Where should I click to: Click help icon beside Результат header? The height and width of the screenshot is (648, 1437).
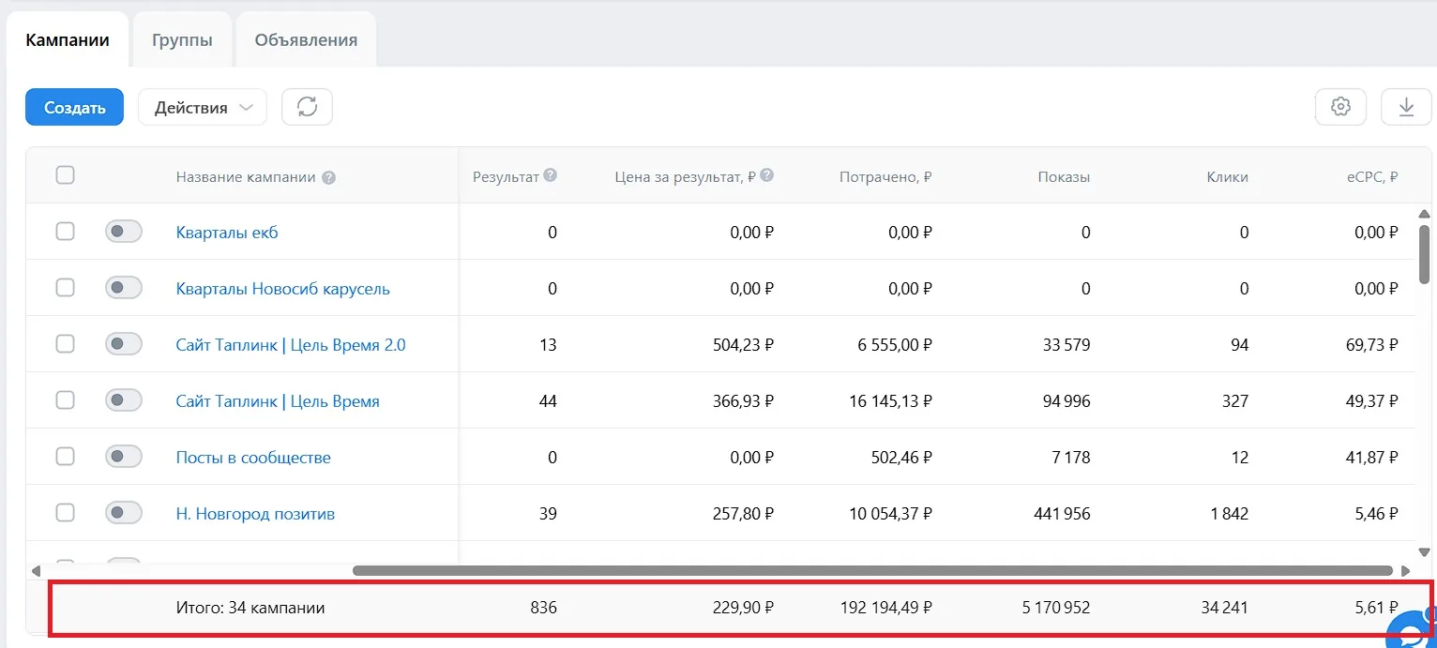pyautogui.click(x=551, y=175)
